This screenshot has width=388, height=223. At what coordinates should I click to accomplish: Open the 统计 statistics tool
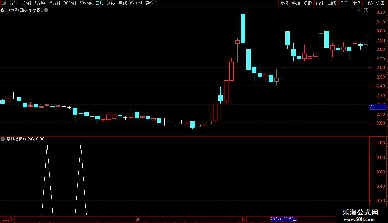pyautogui.click(x=319, y=3)
